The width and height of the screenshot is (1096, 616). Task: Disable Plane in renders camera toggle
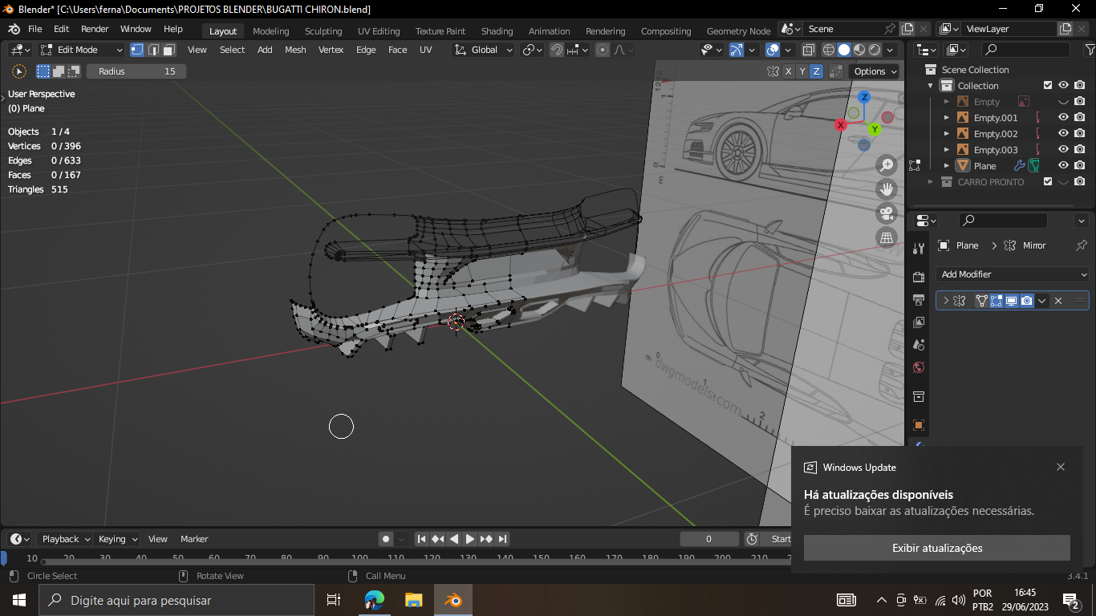coord(1080,166)
